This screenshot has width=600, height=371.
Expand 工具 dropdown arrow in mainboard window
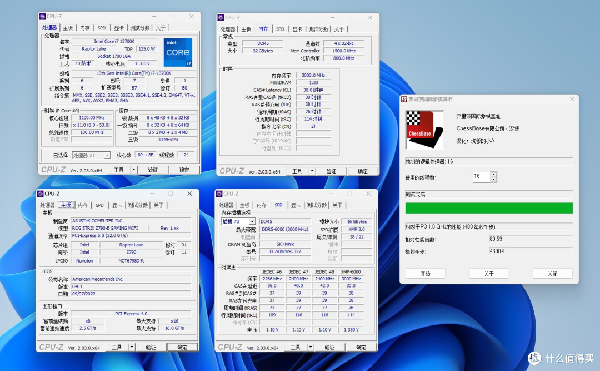point(132,347)
